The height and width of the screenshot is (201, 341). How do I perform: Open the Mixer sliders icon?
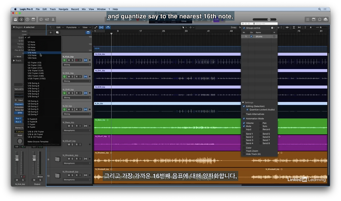tap(47, 19)
